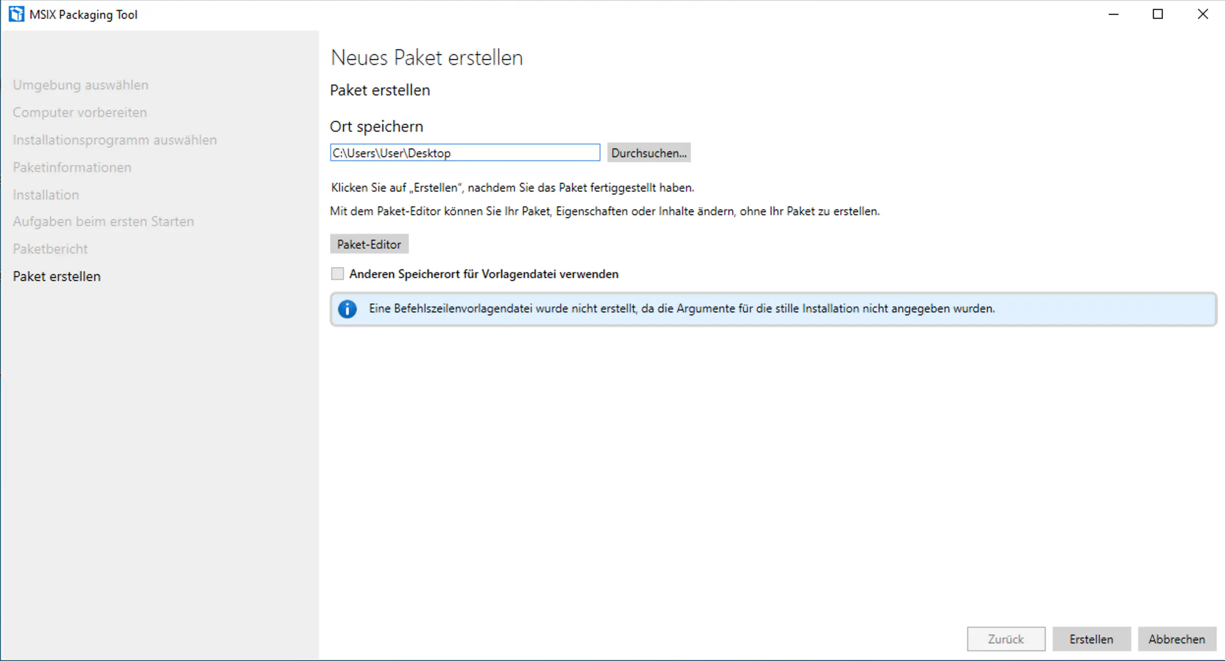1225x661 pixels.
Task: Select 'Umgebung auswählen' in the sidebar
Action: coord(80,85)
